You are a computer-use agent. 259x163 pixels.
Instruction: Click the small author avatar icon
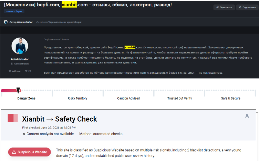pos(6,22)
